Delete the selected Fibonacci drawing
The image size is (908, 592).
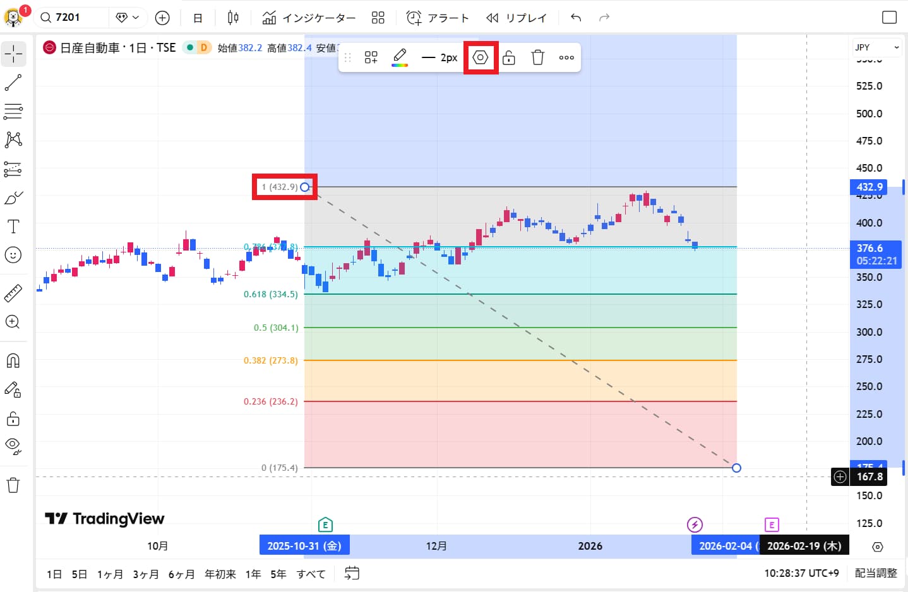pos(537,58)
